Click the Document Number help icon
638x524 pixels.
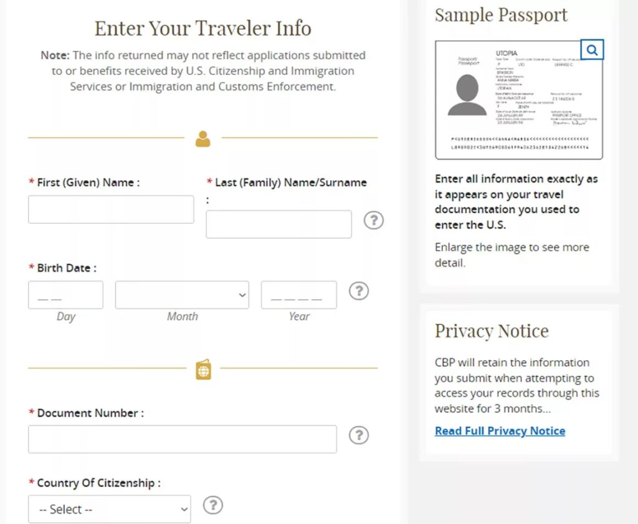[358, 435]
